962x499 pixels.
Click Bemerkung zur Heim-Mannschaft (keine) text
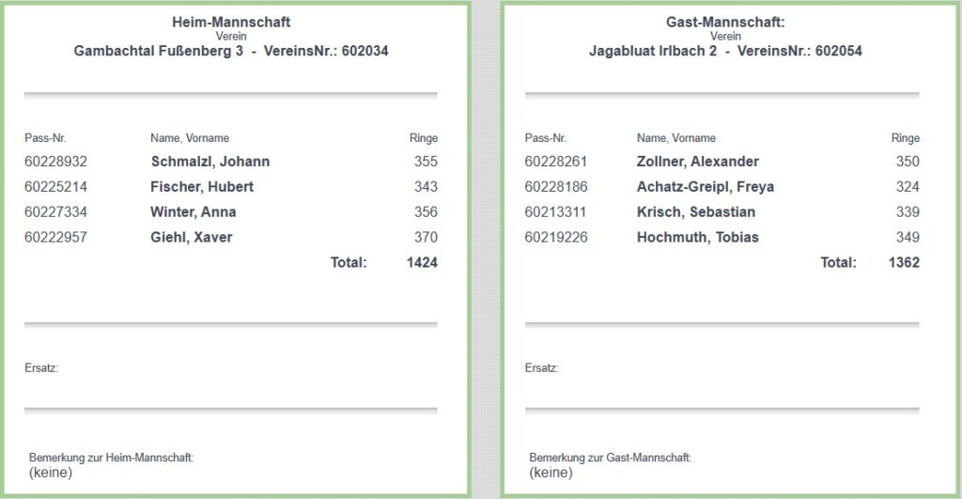(x=51, y=473)
